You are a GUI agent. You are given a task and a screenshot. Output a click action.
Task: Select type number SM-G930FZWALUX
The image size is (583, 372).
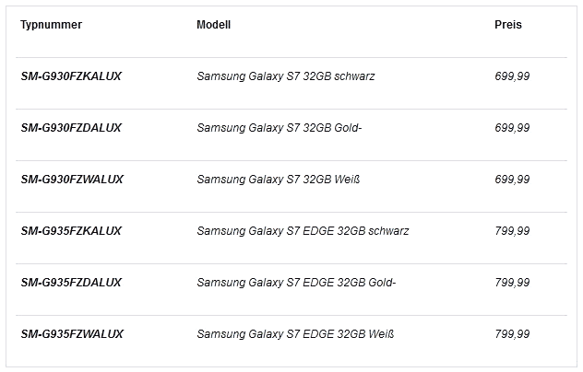(x=72, y=180)
